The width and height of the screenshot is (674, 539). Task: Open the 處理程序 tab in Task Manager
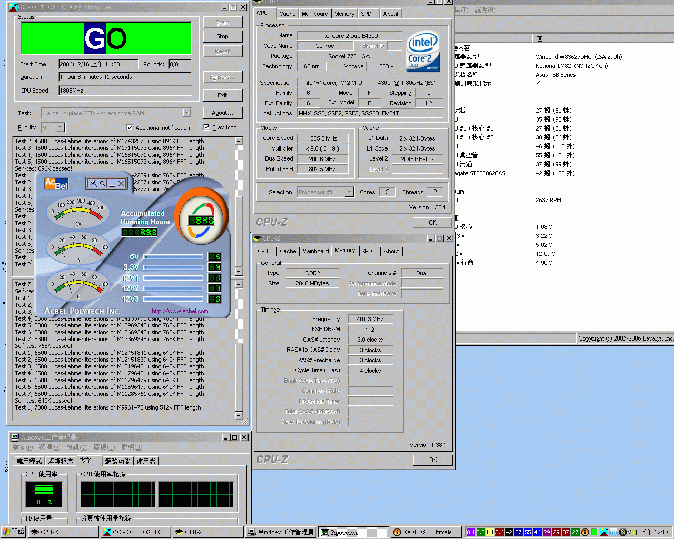(x=61, y=461)
